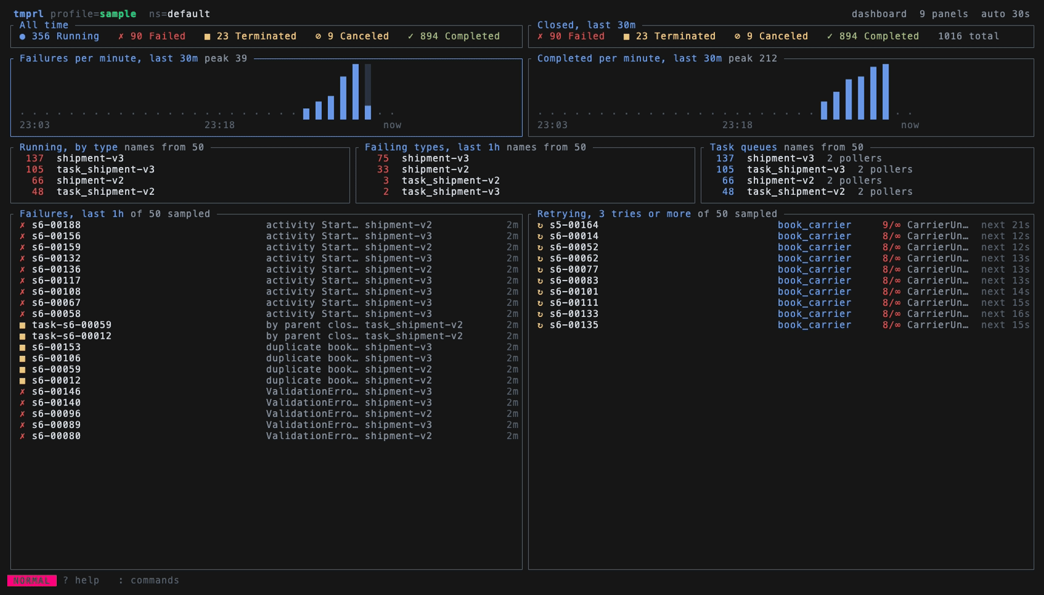
Task: Click 356 Running count in All time
Action: 66,36
